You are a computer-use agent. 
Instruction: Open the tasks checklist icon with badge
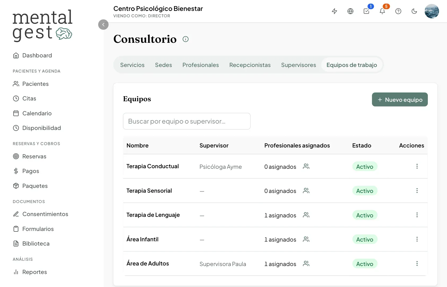pyautogui.click(x=366, y=11)
